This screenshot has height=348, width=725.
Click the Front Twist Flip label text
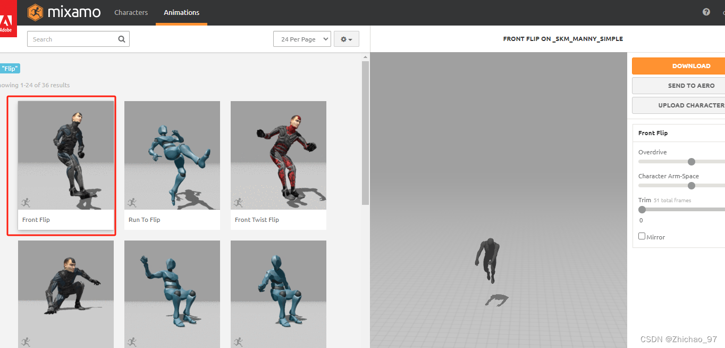pos(257,220)
